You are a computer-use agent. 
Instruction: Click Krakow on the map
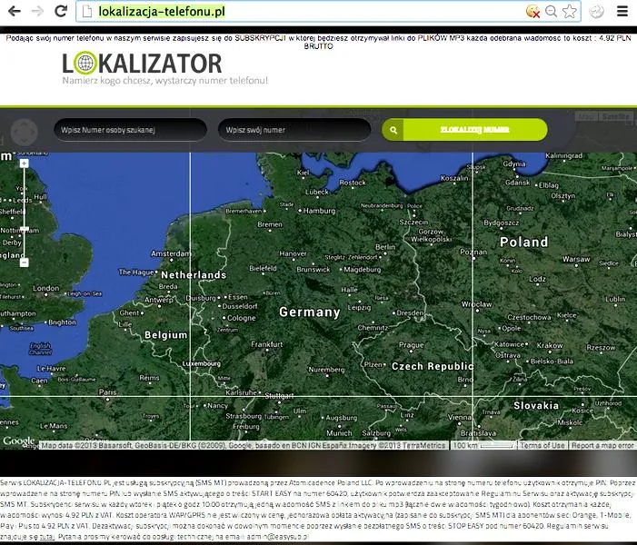(x=550, y=345)
